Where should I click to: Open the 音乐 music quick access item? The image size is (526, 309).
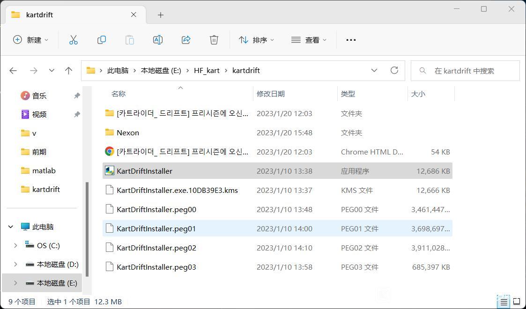click(39, 96)
